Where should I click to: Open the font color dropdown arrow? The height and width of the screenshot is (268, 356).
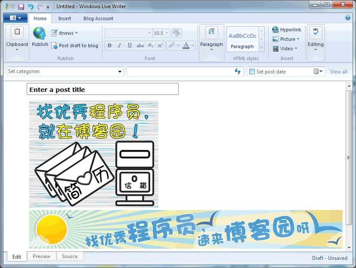[192, 45]
